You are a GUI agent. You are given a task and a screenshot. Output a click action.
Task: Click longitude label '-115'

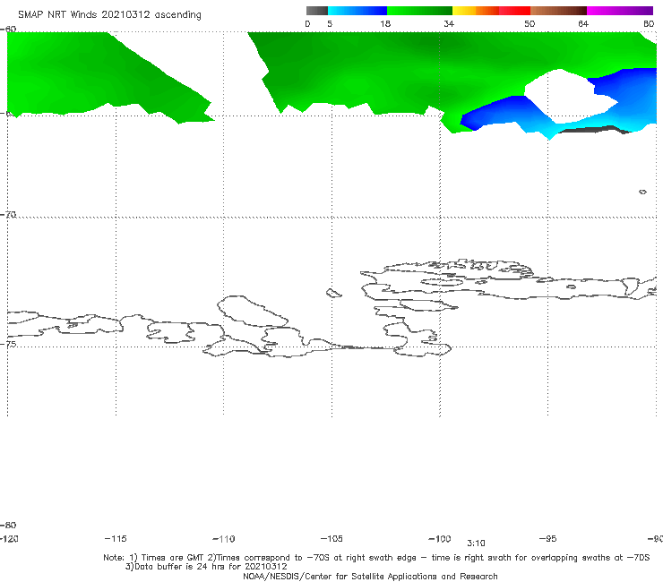[116, 538]
